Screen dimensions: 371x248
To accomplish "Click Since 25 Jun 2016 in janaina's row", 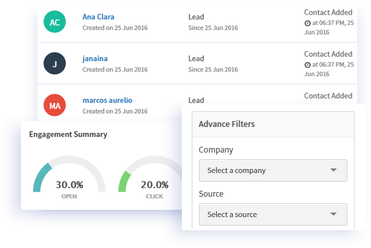I will pos(214,70).
